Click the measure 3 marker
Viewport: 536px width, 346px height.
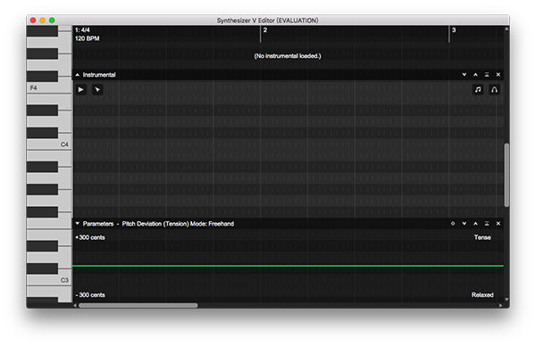coord(454,30)
